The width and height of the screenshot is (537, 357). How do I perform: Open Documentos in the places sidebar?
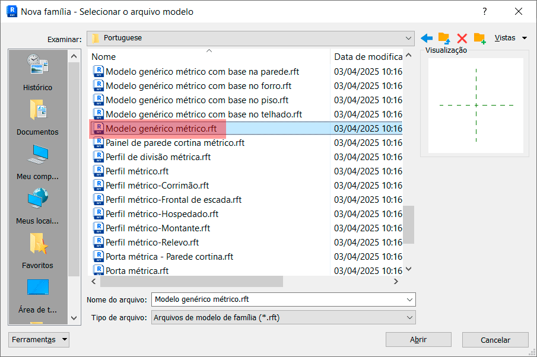click(x=37, y=117)
